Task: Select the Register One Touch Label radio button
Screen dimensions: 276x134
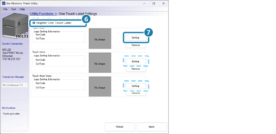Action: click(34, 23)
